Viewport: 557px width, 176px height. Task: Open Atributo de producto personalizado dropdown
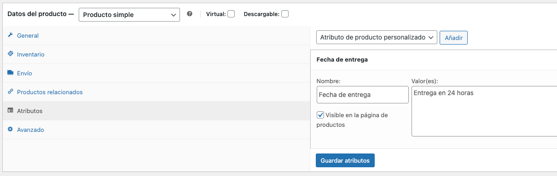pyautogui.click(x=377, y=37)
